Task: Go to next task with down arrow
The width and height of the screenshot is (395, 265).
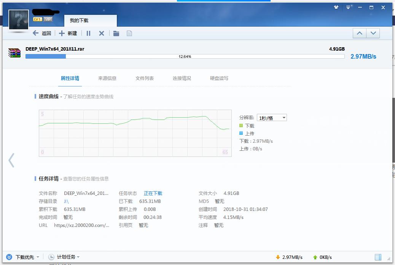Action: tap(373, 33)
